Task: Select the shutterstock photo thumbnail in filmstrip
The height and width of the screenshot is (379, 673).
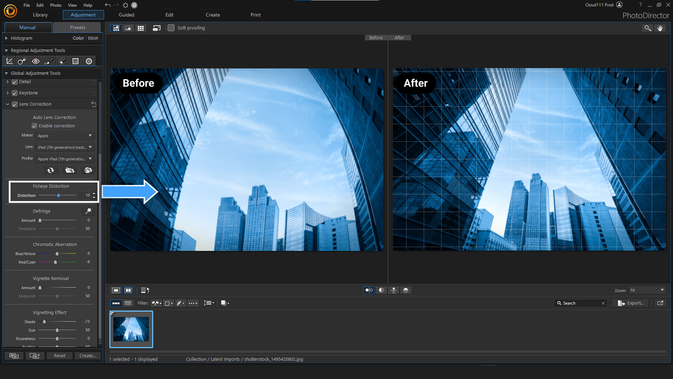Action: coord(131,329)
